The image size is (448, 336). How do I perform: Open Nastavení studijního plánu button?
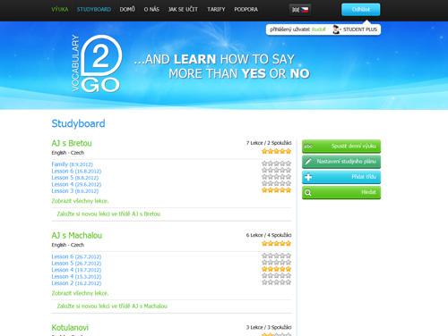pos(341,162)
